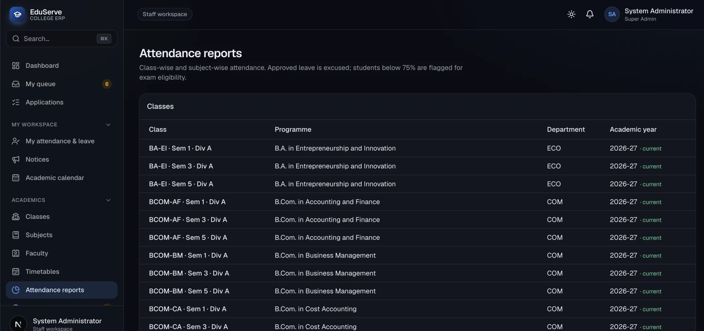Open row BCOM-BM · Sem 3 · Div A
Screen dimensions: 704x331
coord(417,273)
